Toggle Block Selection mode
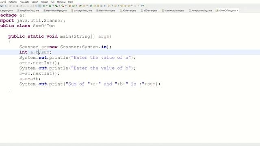Image resolution: width=260 pixels, height=146 pixels. [x=101, y=6]
